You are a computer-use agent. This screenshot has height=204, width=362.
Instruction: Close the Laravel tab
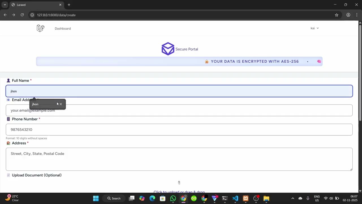pos(60,5)
